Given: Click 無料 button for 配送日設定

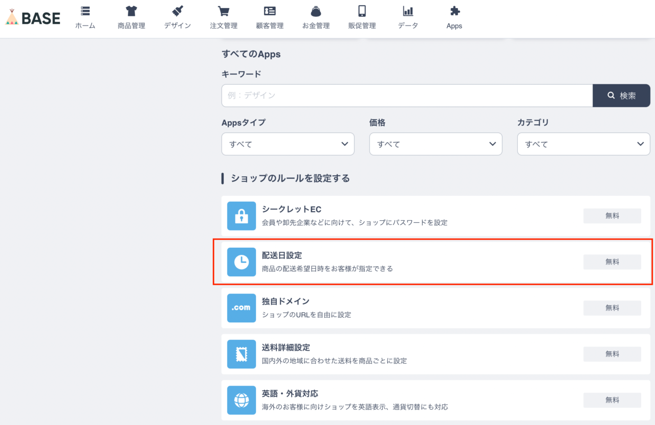Looking at the screenshot, I should coord(612,262).
